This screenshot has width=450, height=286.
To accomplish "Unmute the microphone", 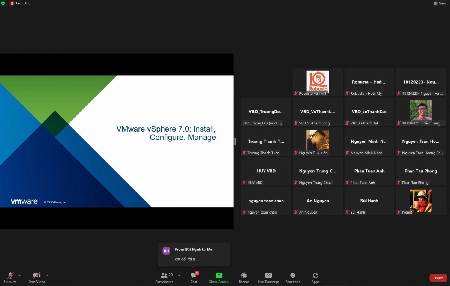I will coord(10,278).
